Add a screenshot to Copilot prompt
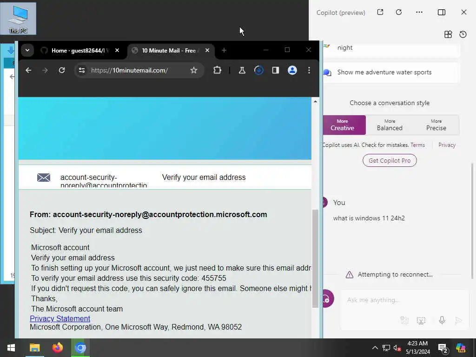The image size is (476, 357). click(x=421, y=320)
